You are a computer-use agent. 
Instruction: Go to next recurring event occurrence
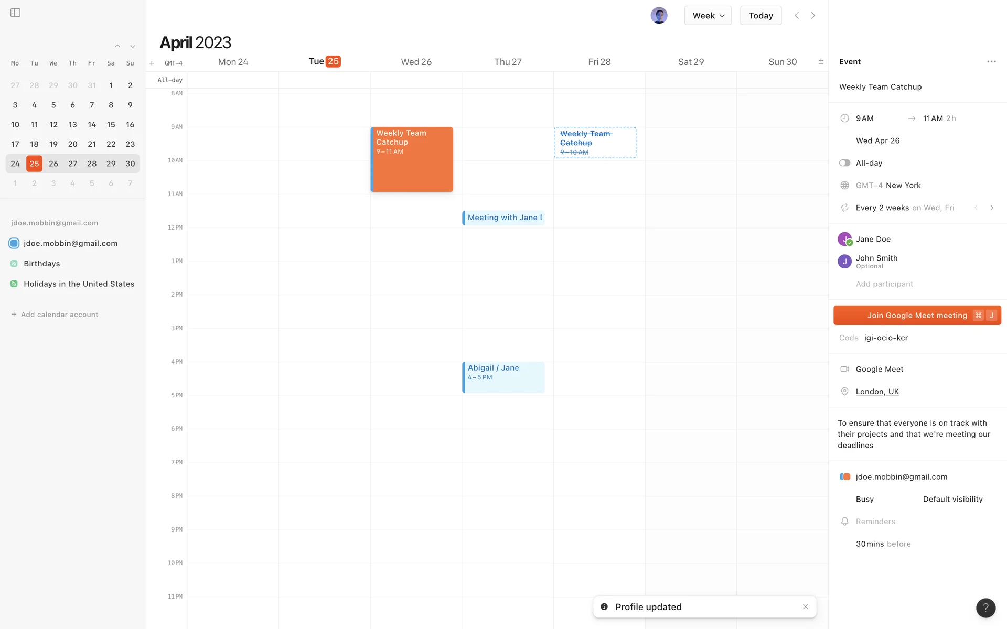(992, 208)
